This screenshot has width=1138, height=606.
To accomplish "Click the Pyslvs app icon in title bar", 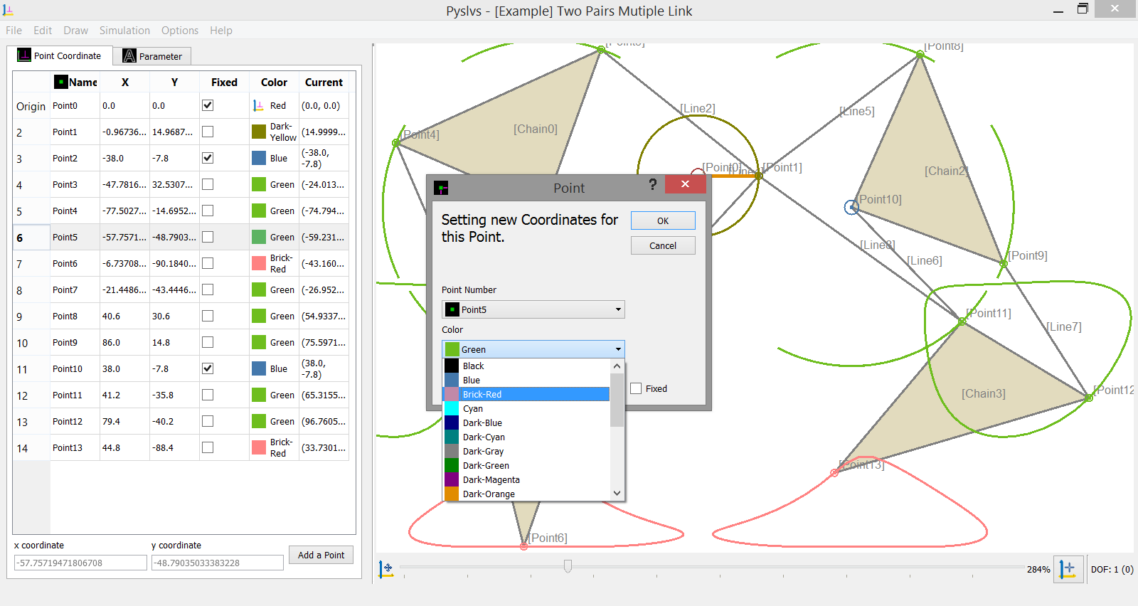I will (x=8, y=11).
